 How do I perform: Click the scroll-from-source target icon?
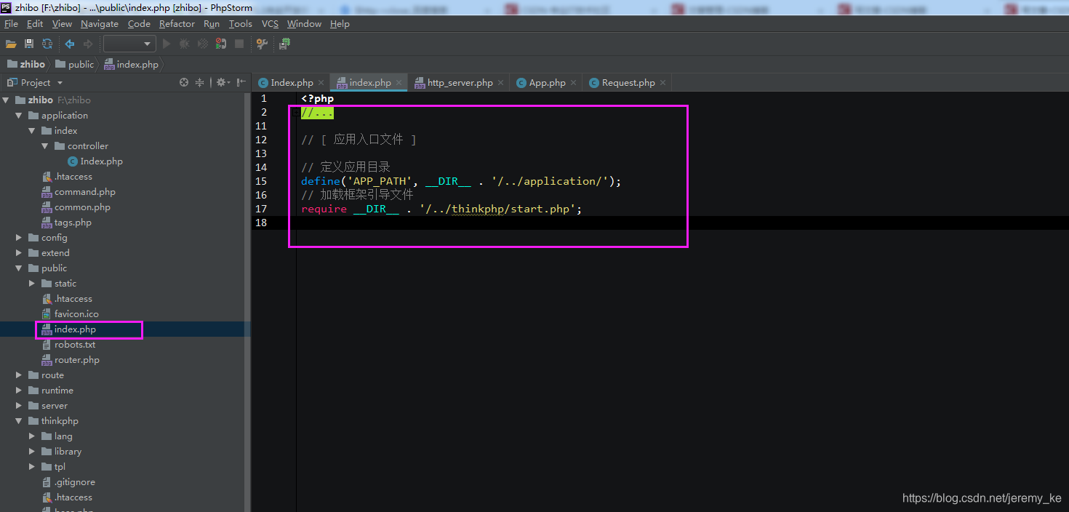coord(184,83)
